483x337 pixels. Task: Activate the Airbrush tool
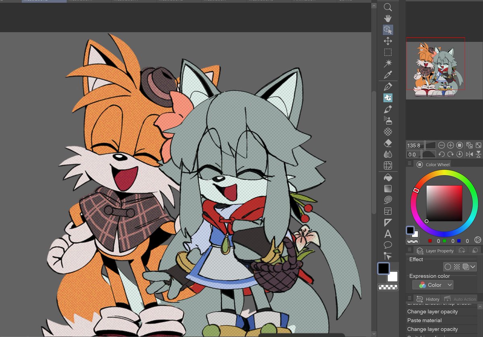pyautogui.click(x=388, y=120)
